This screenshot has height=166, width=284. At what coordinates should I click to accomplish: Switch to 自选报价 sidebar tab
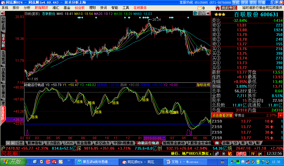click(3, 74)
